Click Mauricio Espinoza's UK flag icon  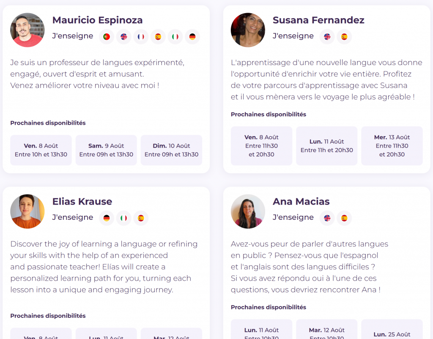coord(124,37)
